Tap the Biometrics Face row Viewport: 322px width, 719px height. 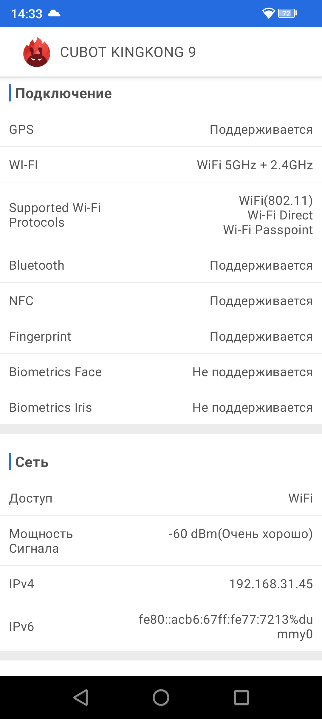[x=161, y=372]
